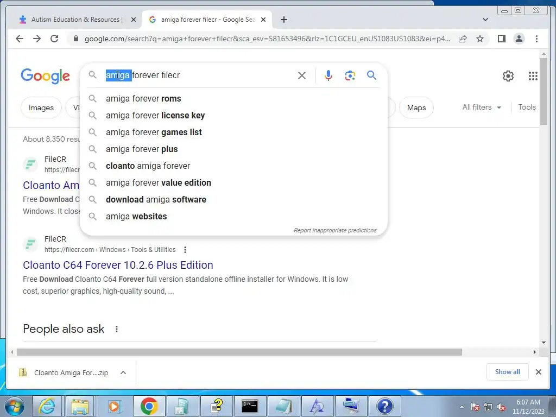Open the taskbar help question-mark icon
Screen dimensions: 556x417
[x=384, y=406]
